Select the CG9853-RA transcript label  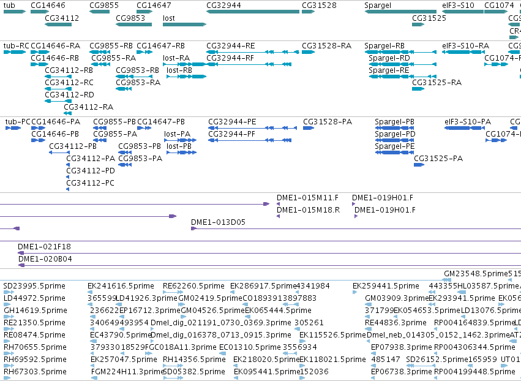[x=138, y=83]
